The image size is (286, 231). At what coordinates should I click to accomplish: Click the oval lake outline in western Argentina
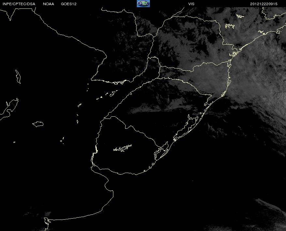pos(38,124)
